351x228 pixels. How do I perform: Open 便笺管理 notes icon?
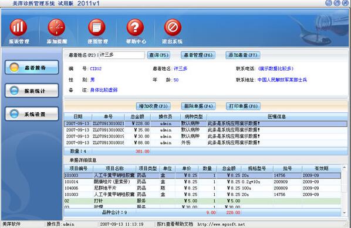[x=97, y=27]
